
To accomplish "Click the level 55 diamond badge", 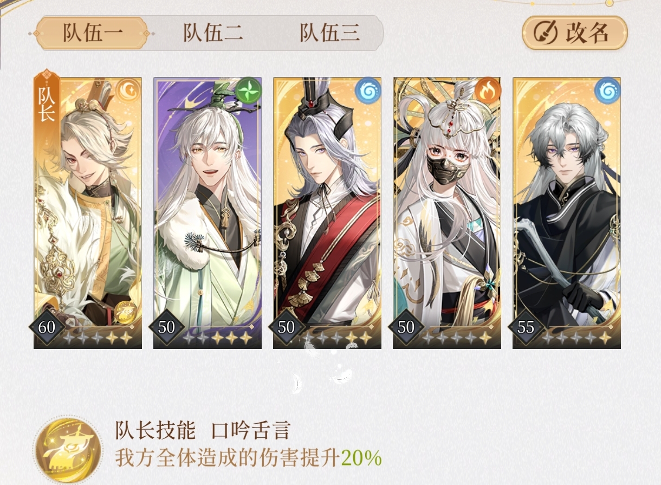I will (526, 327).
